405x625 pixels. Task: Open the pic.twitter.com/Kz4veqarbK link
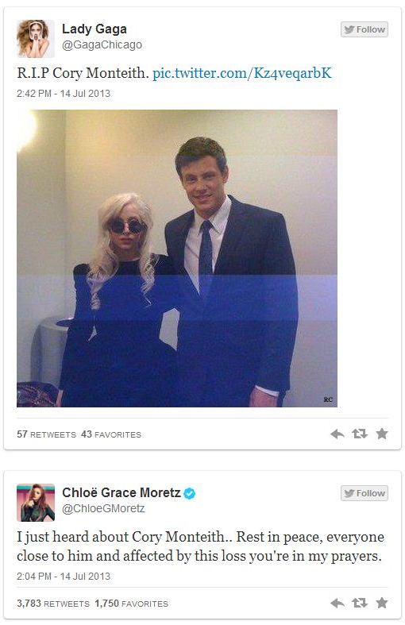point(242,73)
